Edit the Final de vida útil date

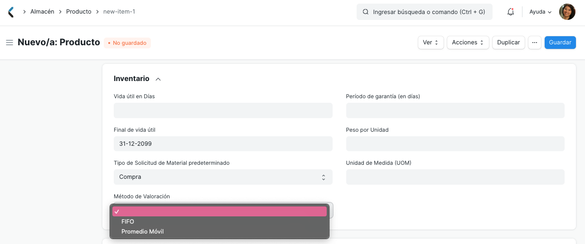click(223, 144)
